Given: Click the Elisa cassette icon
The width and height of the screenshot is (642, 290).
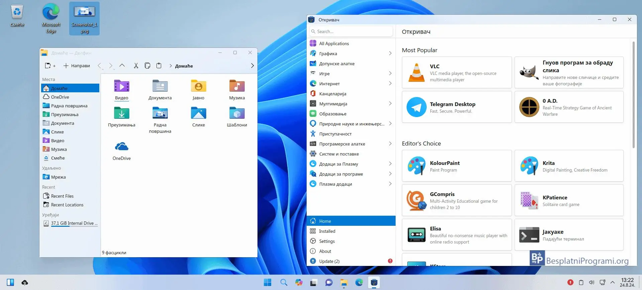Looking at the screenshot, I should (417, 235).
